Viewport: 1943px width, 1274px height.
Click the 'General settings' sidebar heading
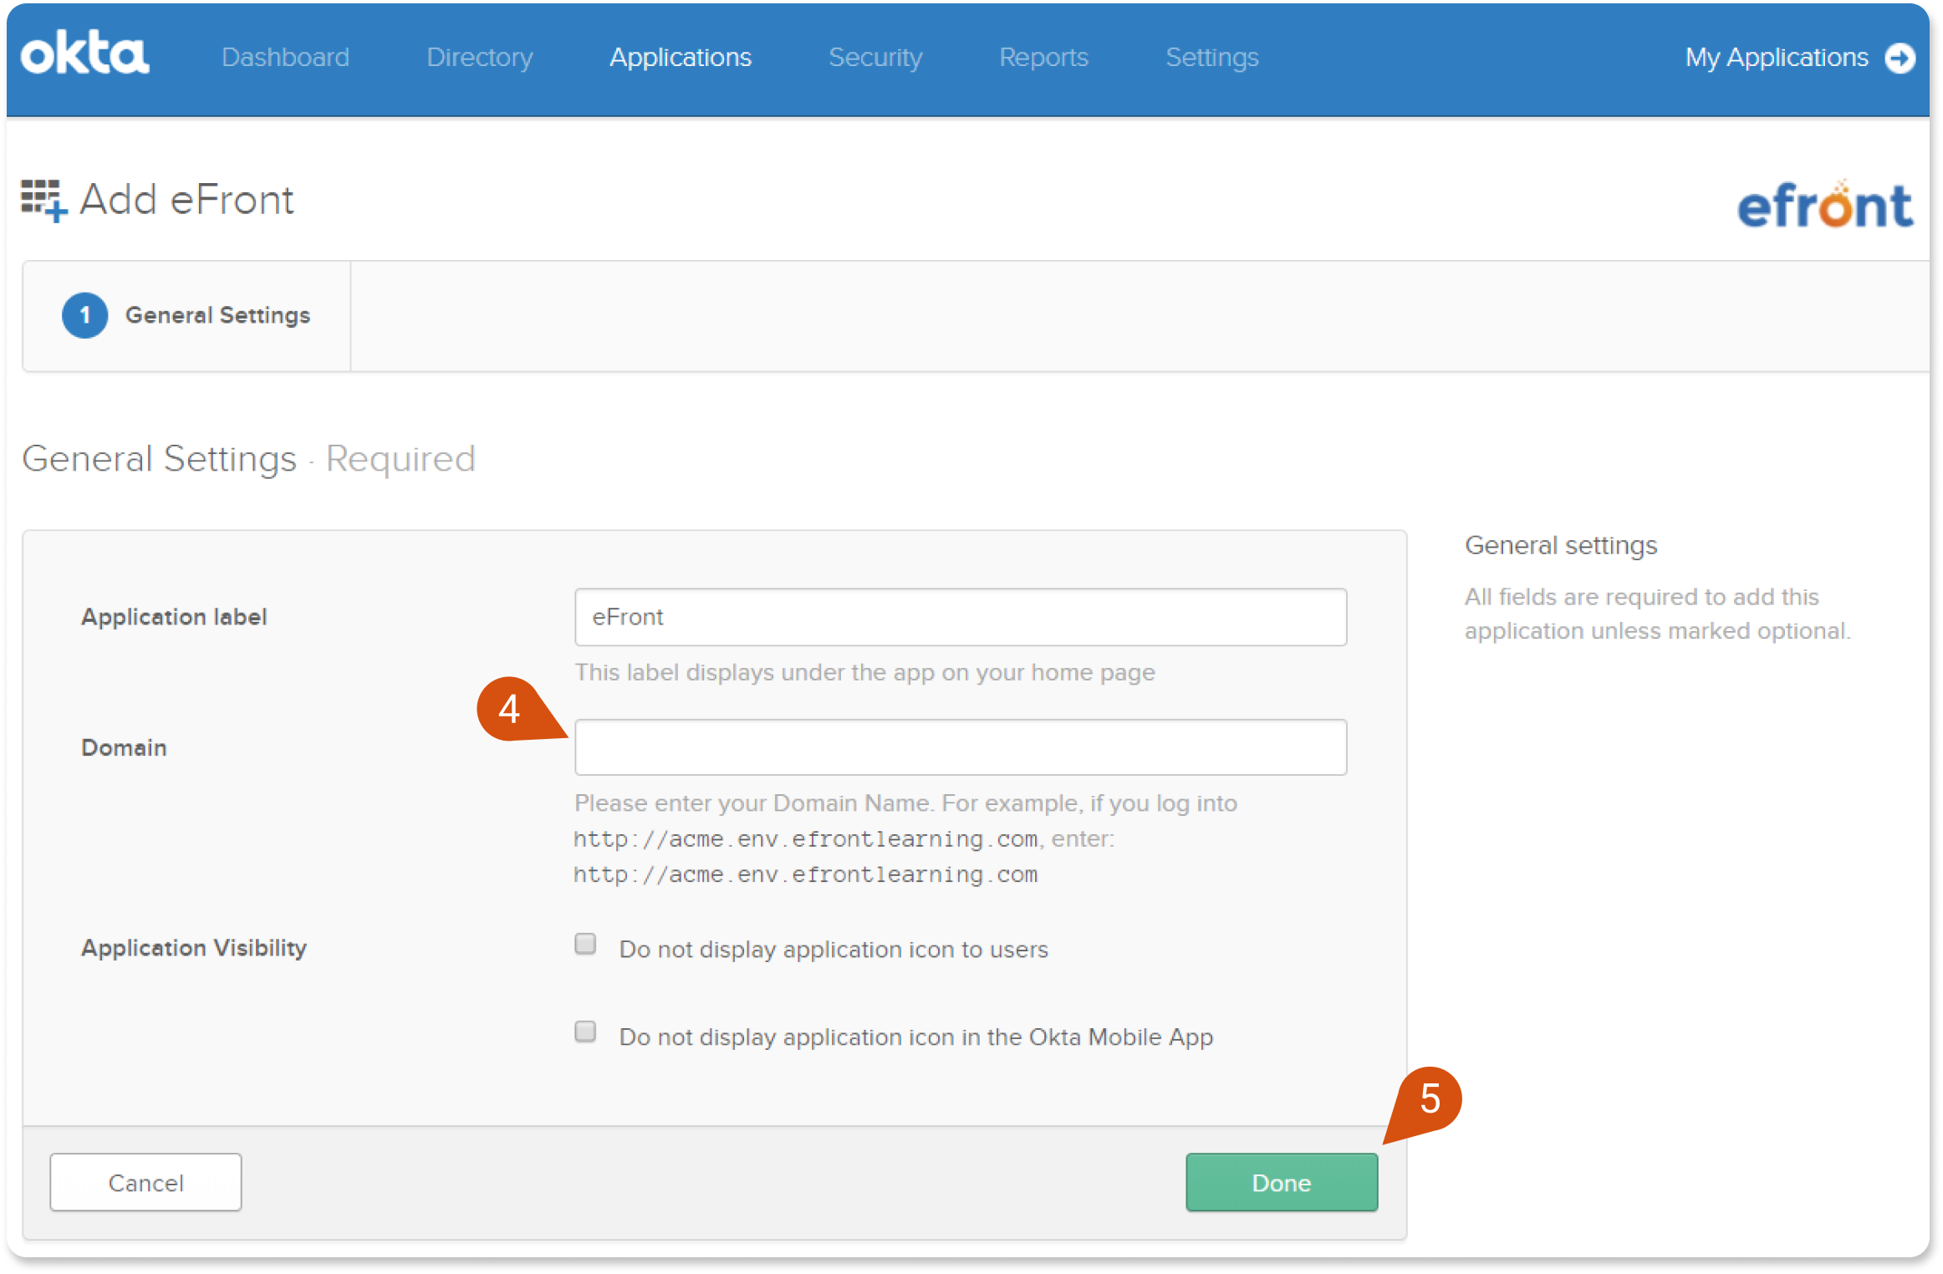click(1560, 545)
